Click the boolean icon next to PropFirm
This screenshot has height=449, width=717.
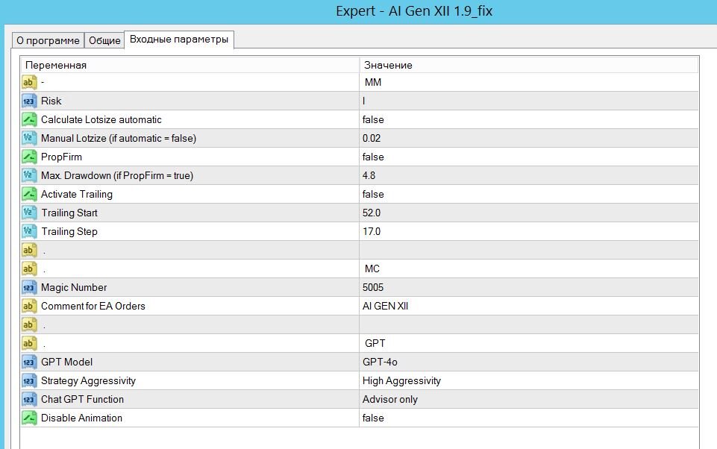coord(29,157)
